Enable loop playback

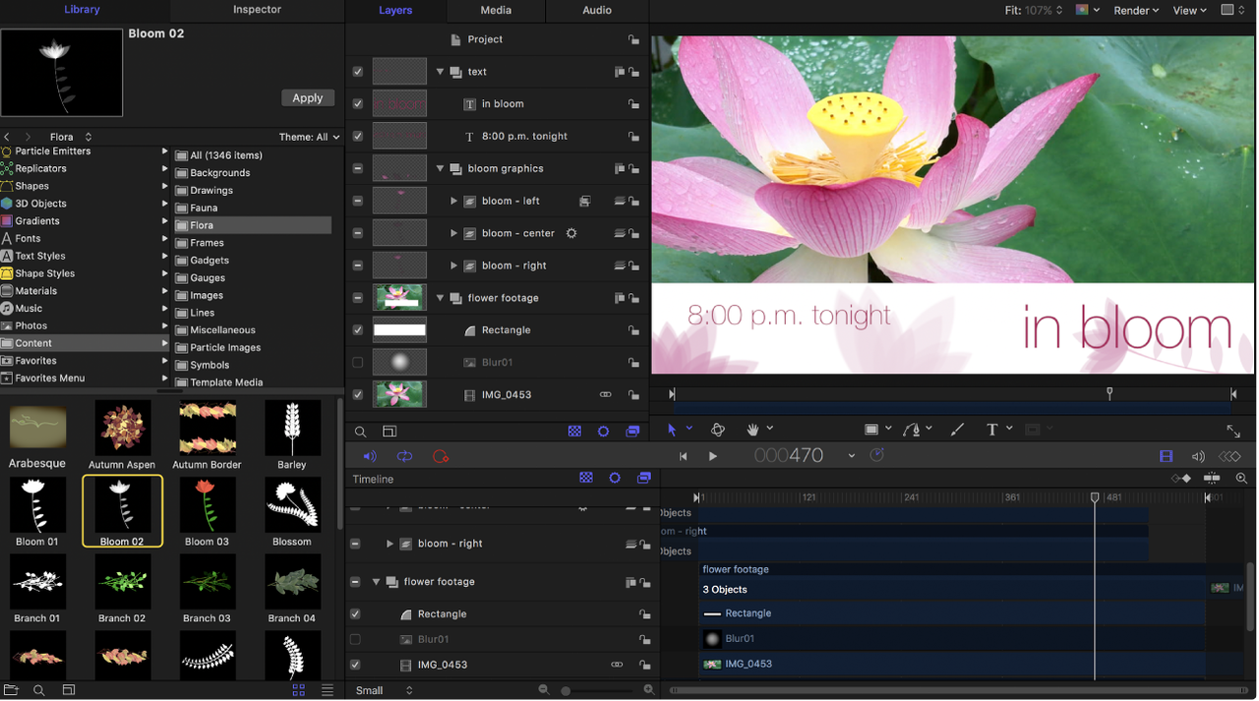(404, 456)
